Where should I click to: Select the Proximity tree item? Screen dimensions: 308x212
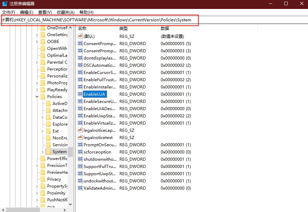click(x=56, y=193)
